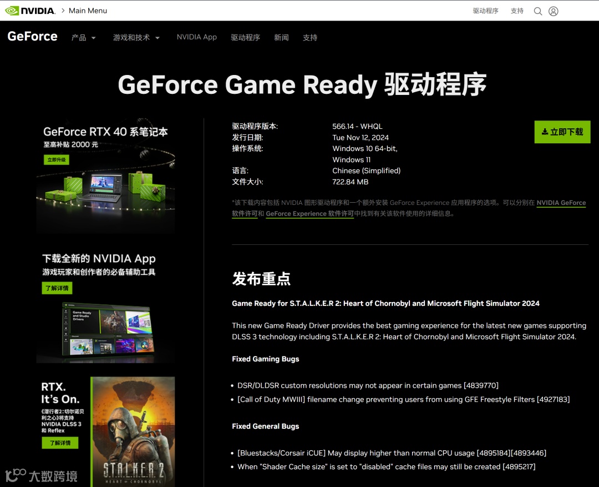Select release date Tue Nov 12, 2024
Viewport: 599px width, 487px height.
361,137
